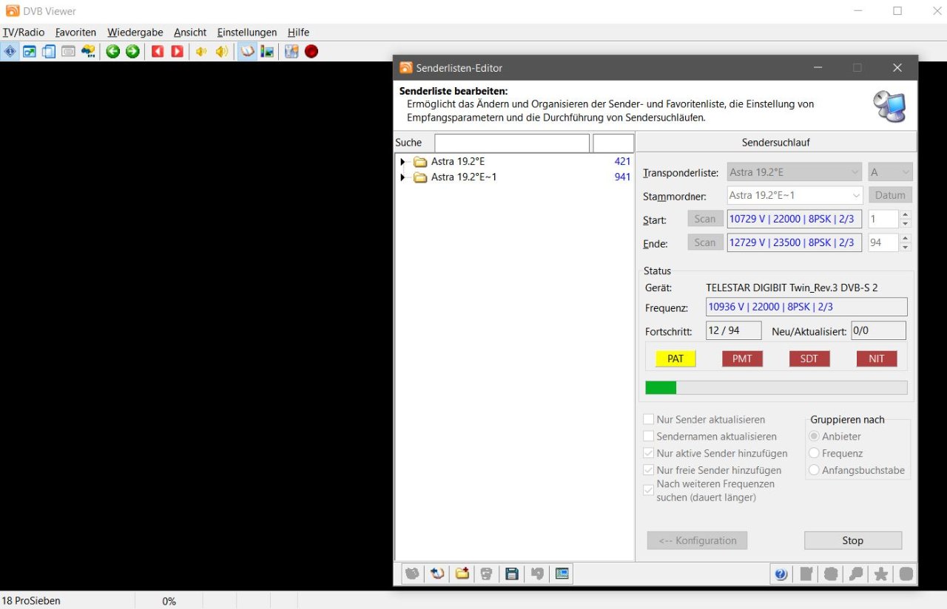Image resolution: width=947 pixels, height=609 pixels.
Task: Click the green left arrow toolbar icon
Action: 112,52
